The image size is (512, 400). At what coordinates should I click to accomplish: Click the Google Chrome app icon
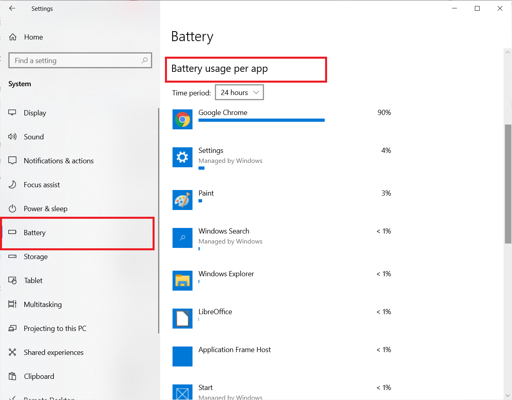[183, 119]
